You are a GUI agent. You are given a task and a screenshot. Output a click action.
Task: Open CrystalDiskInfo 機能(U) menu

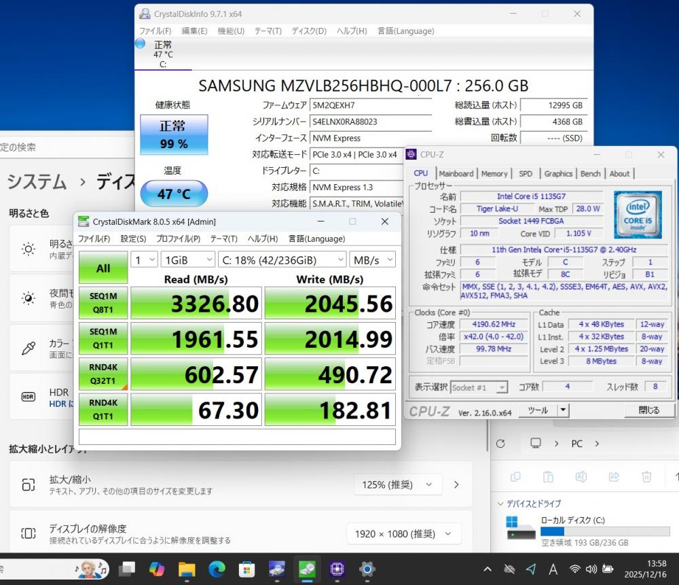click(x=231, y=31)
